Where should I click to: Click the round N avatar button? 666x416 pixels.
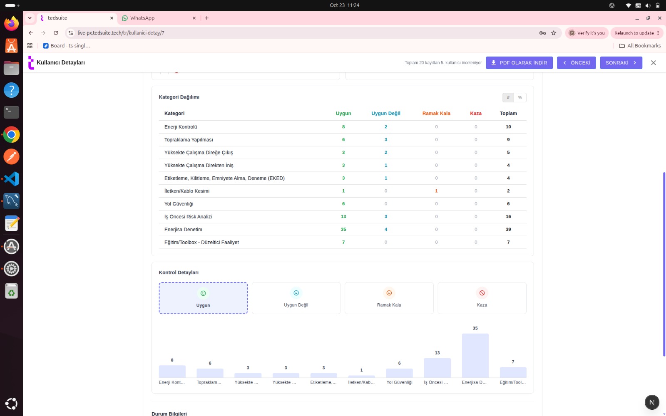(652, 402)
